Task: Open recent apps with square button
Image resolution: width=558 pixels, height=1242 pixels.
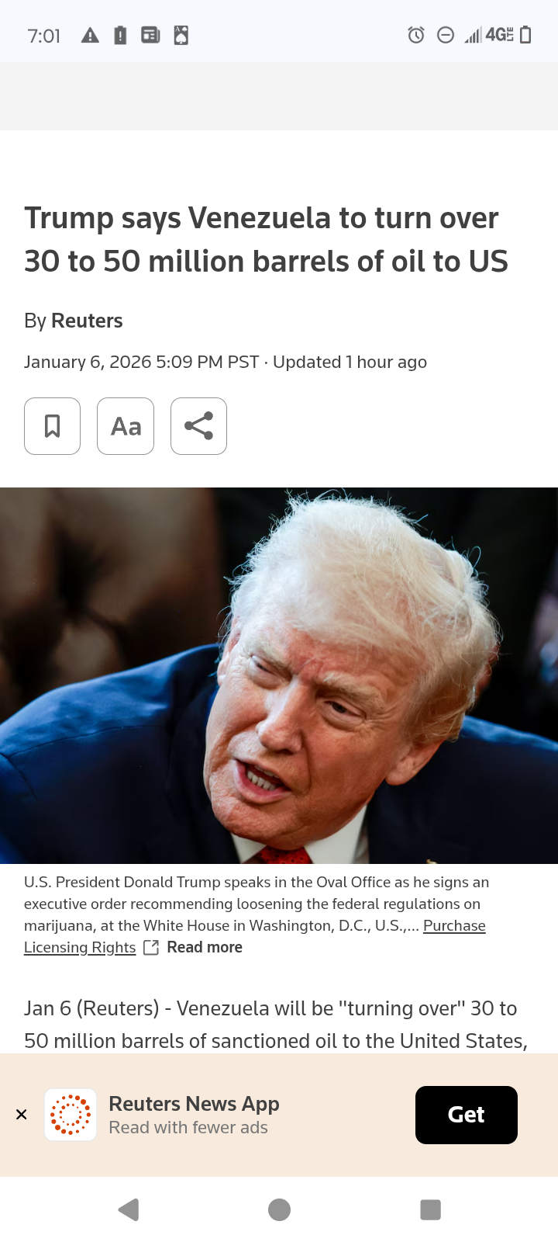Action: point(430,1209)
